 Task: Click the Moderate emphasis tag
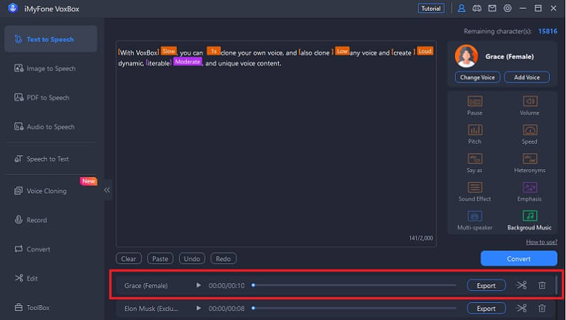pos(188,62)
